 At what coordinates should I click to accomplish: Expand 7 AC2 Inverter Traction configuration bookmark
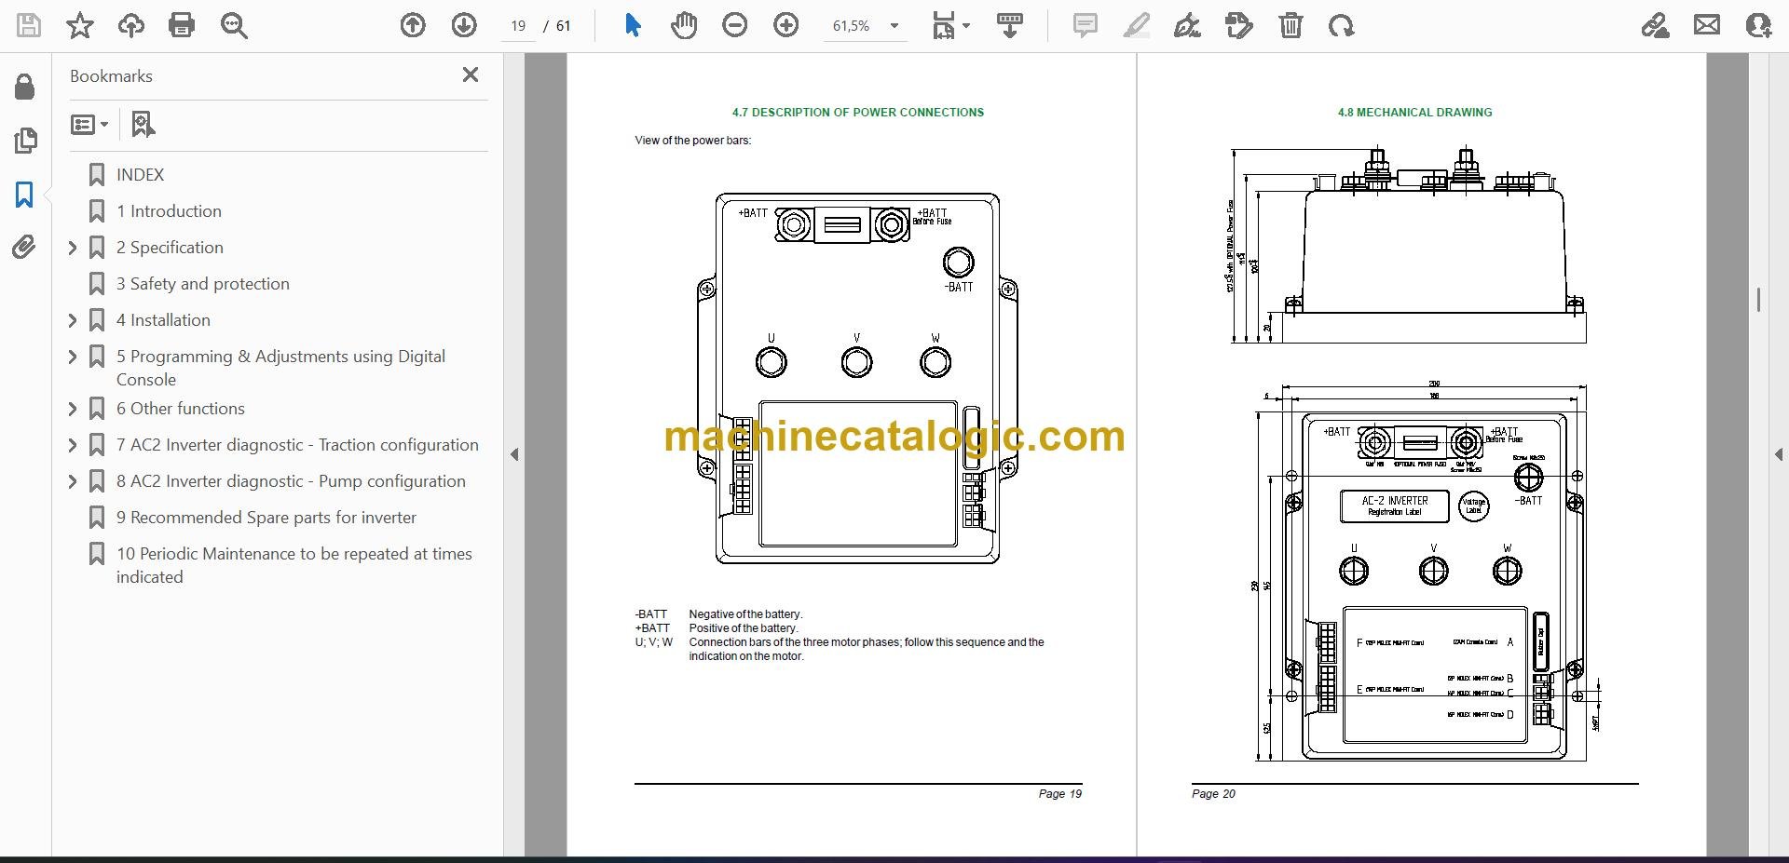[73, 445]
